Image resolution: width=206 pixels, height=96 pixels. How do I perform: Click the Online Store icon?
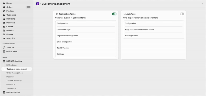pyautogui.click(x=4, y=51)
